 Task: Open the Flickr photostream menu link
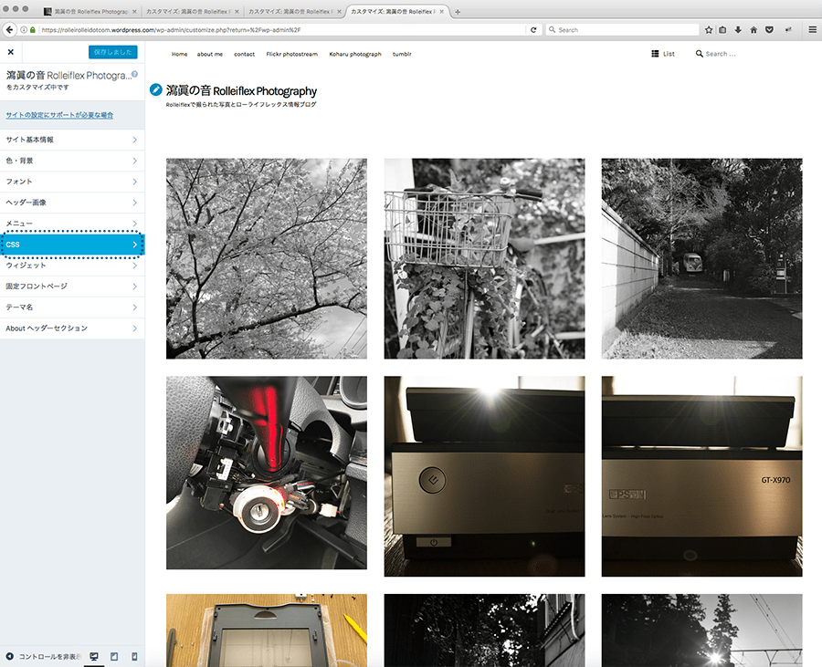tap(292, 54)
